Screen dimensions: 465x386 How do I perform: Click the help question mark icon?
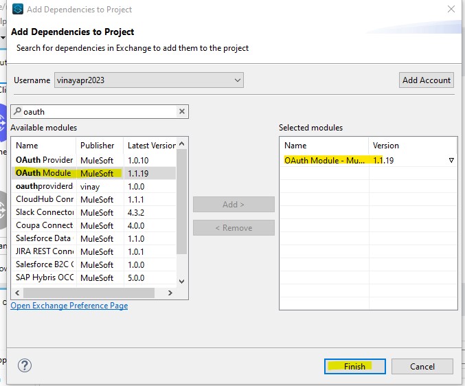click(x=24, y=365)
